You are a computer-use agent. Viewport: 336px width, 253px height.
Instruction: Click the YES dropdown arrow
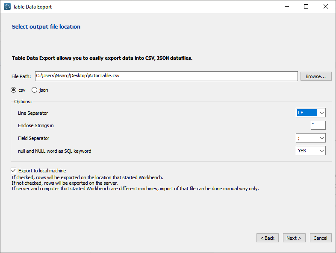321,151
